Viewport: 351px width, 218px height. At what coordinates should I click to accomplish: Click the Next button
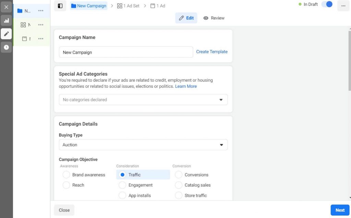click(x=340, y=210)
